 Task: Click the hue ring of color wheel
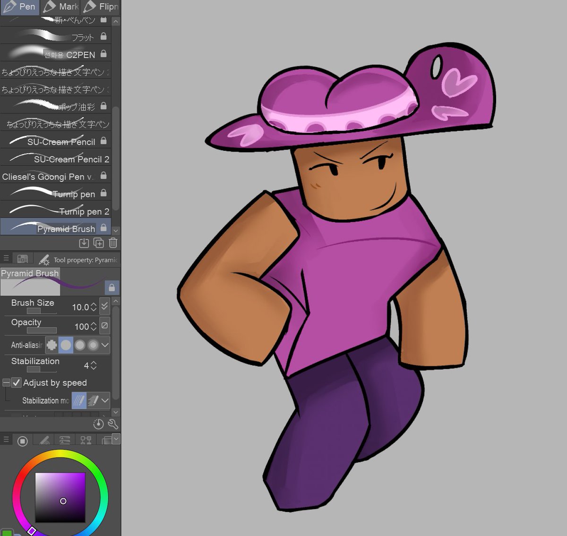pos(60,454)
